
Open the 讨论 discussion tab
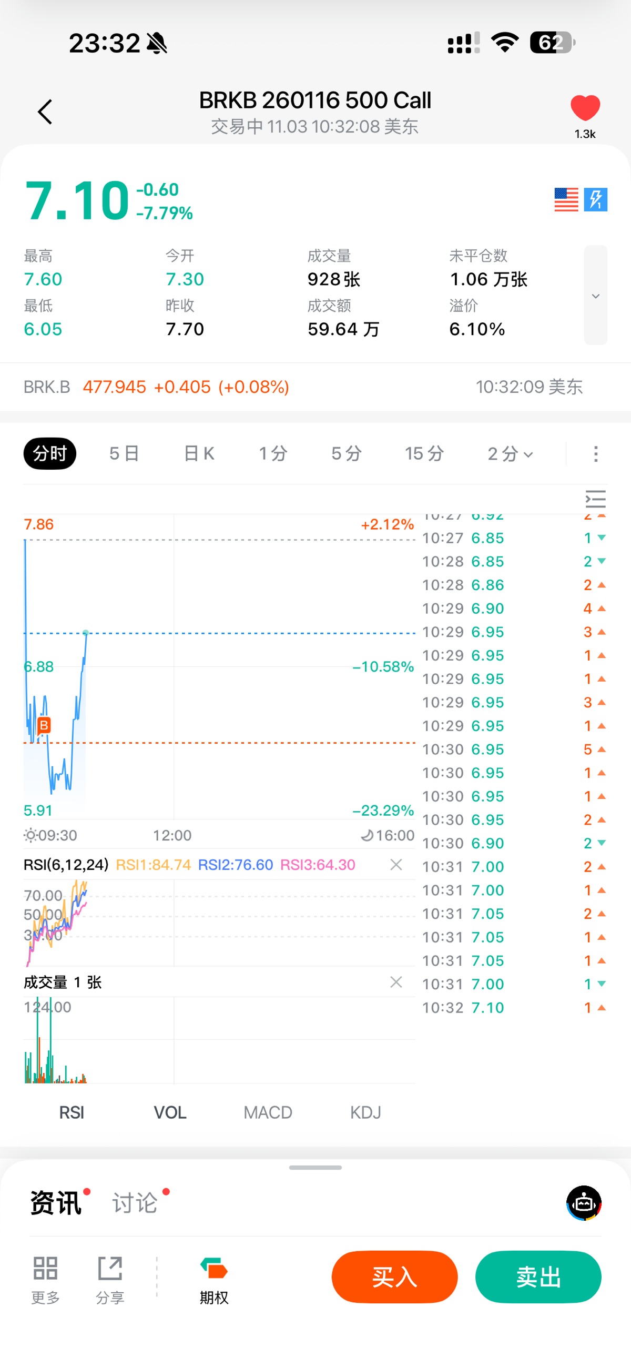tap(135, 1203)
